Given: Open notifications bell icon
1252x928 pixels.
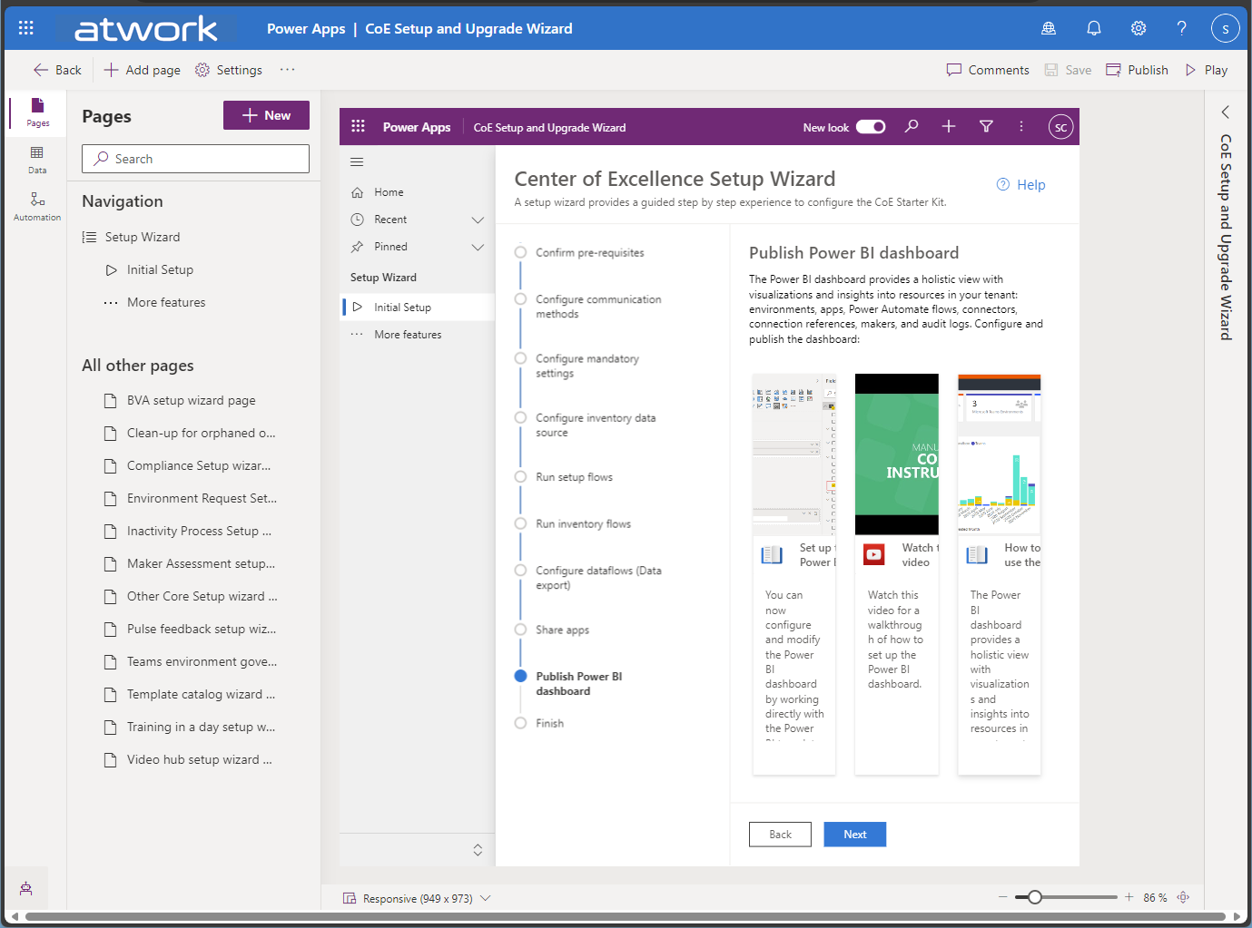Looking at the screenshot, I should (1094, 28).
